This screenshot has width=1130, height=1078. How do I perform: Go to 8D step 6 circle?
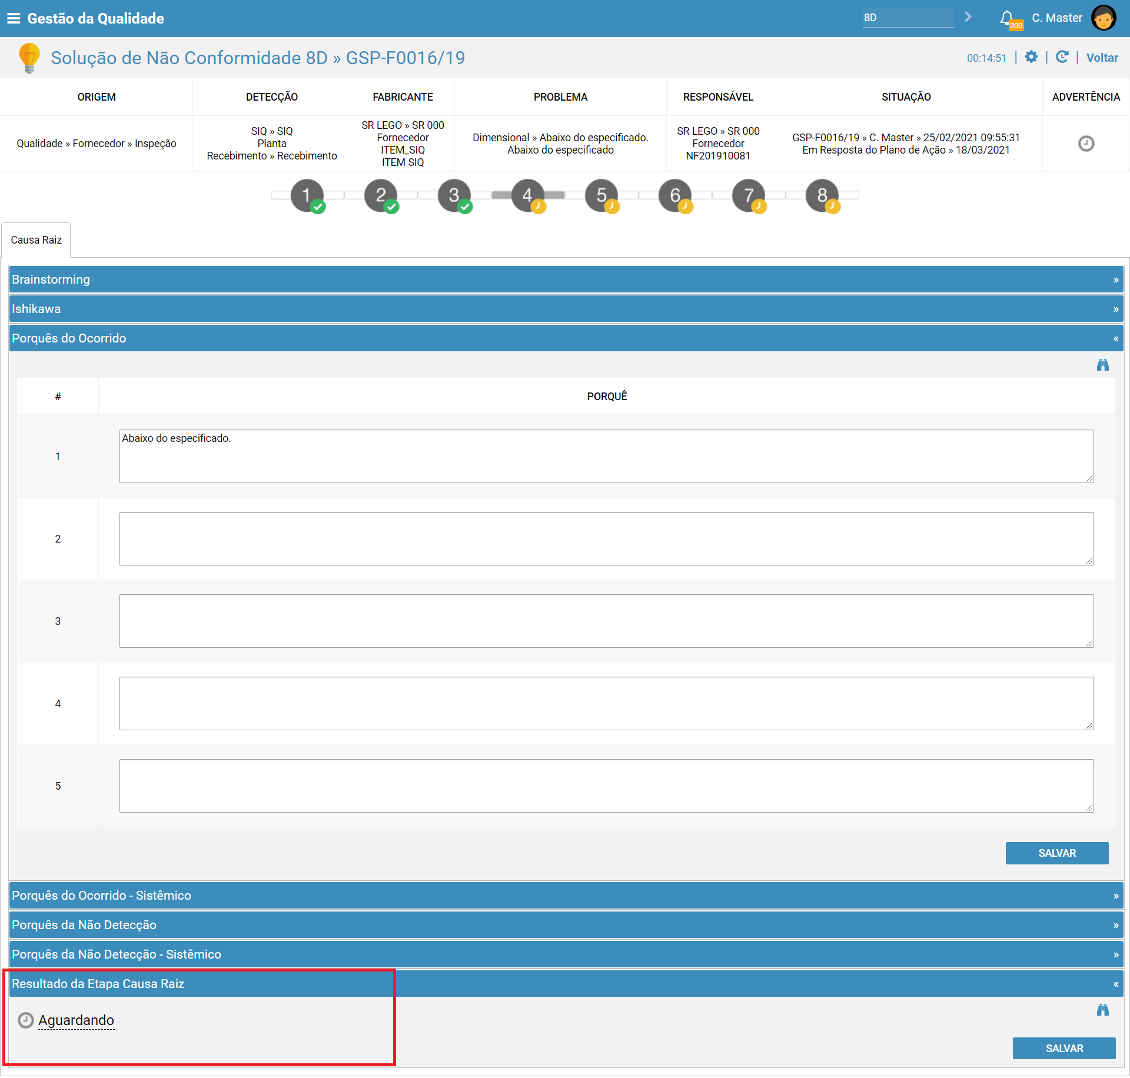coord(675,195)
